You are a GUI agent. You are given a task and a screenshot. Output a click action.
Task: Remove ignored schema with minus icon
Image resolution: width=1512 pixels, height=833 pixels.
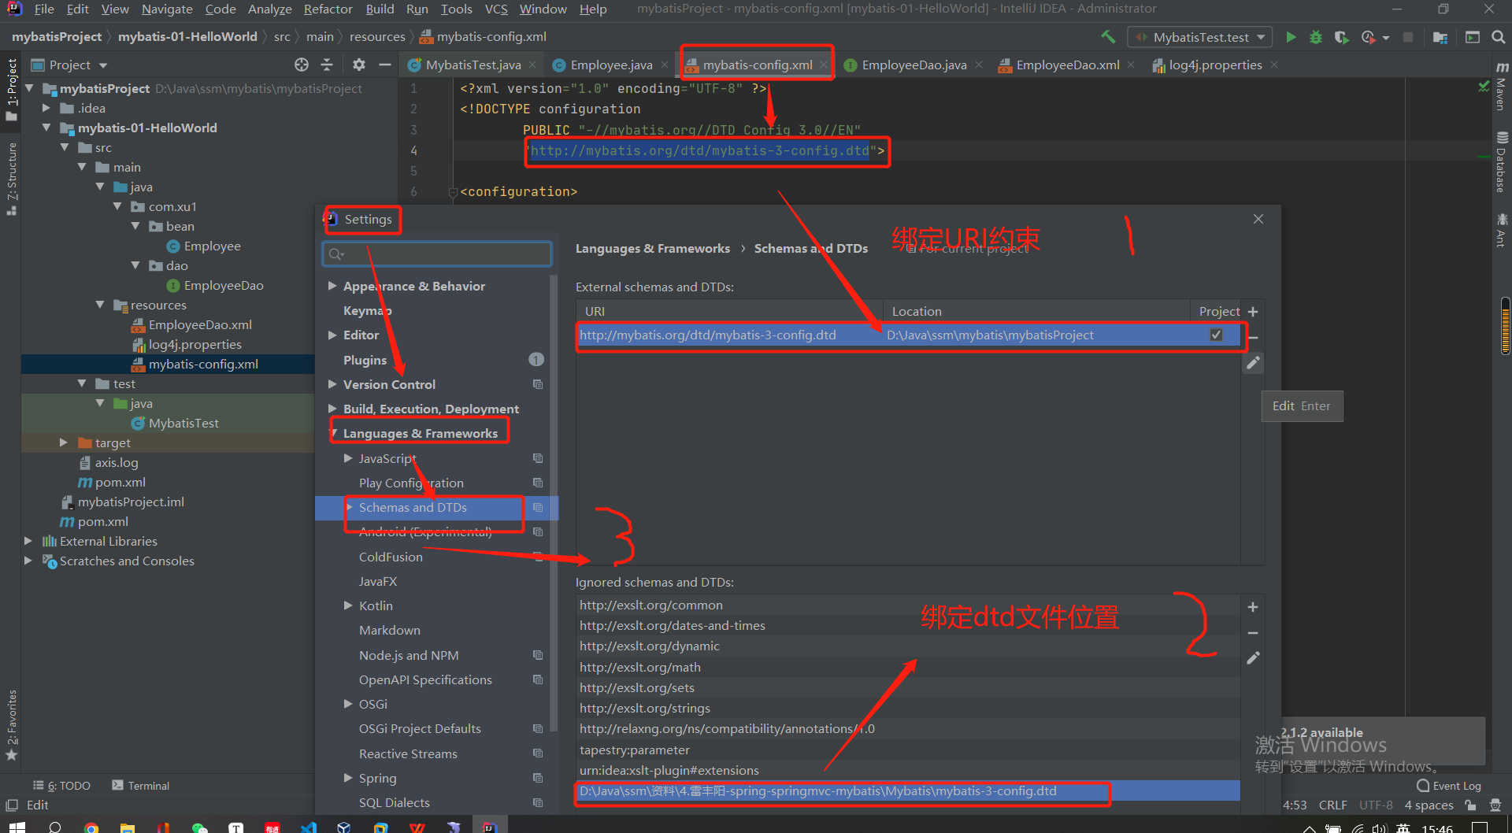click(1253, 633)
